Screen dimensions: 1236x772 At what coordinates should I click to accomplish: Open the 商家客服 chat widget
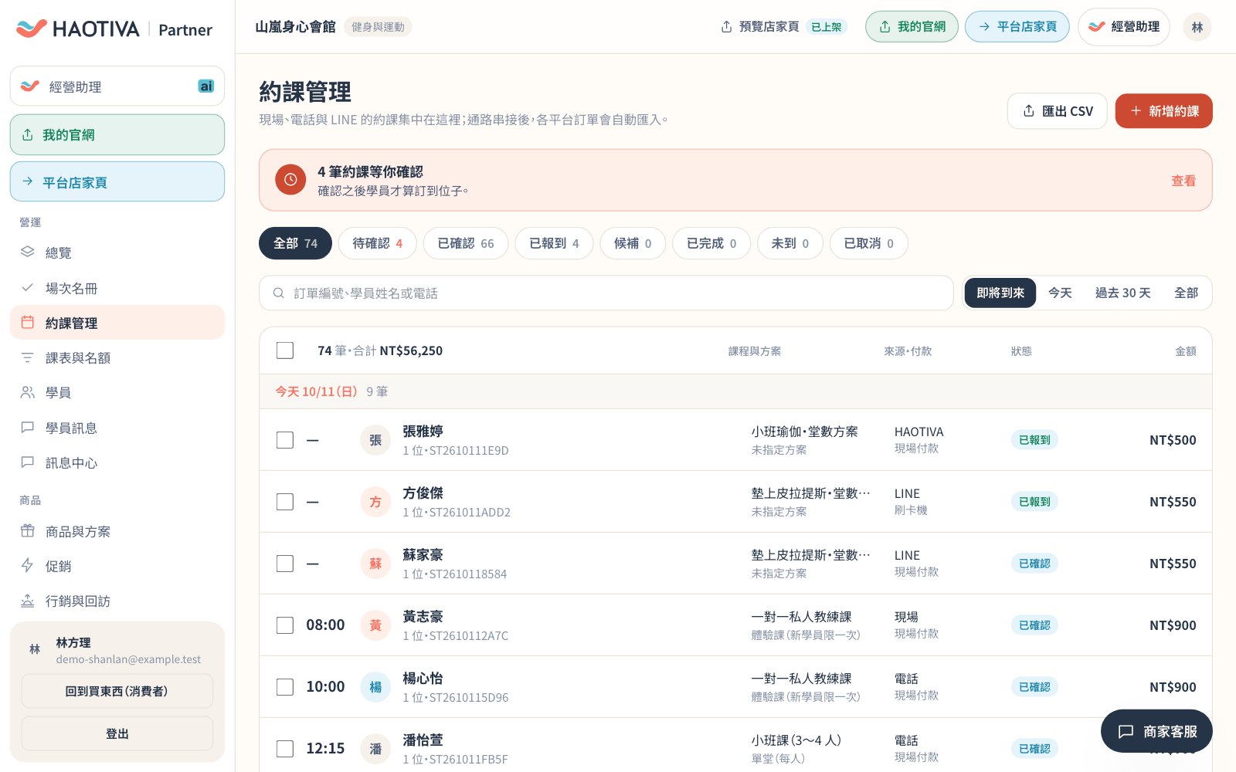coord(1156,731)
